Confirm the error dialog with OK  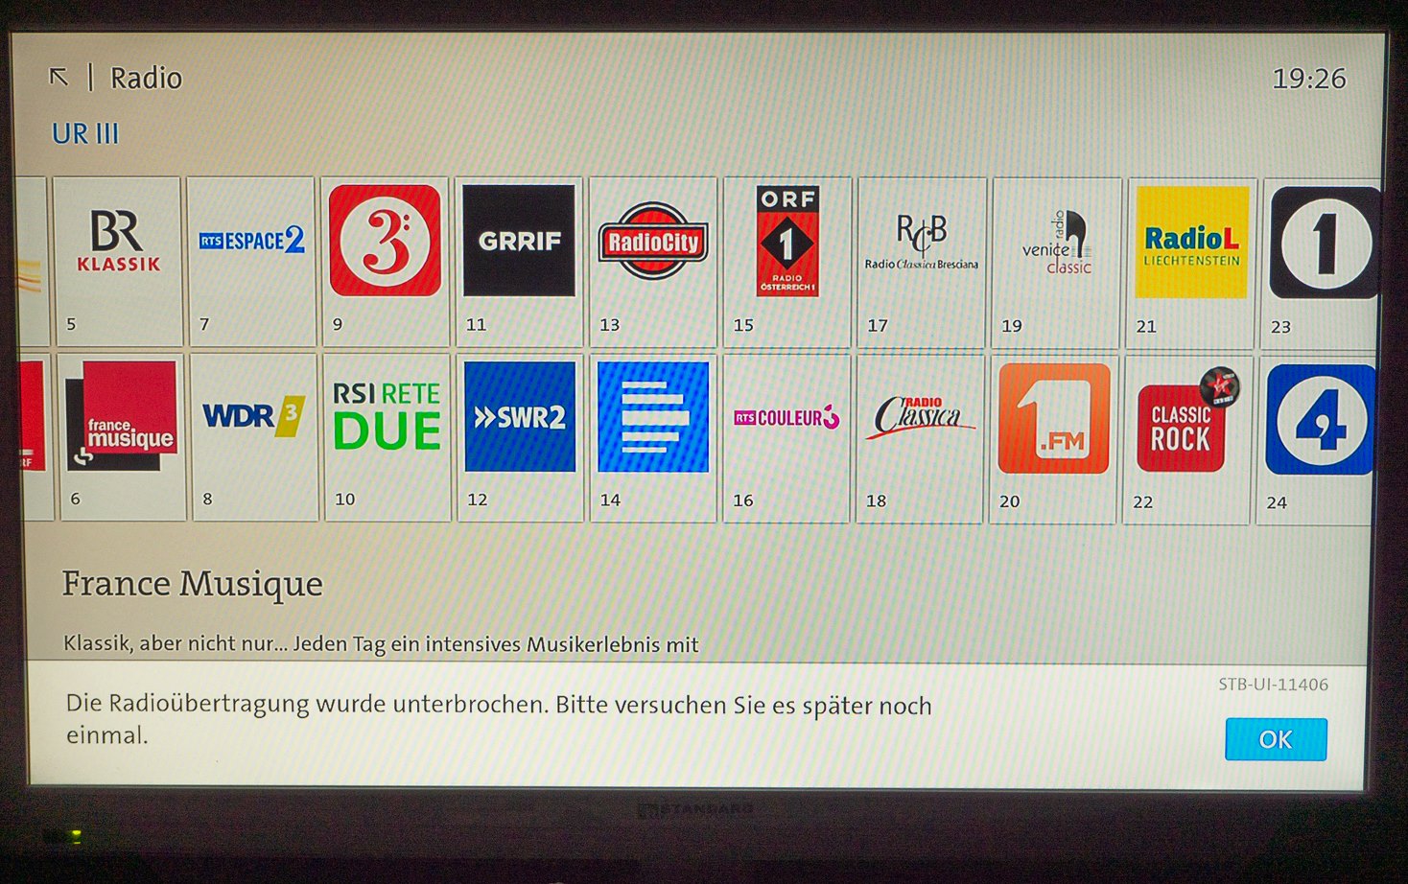(1276, 739)
